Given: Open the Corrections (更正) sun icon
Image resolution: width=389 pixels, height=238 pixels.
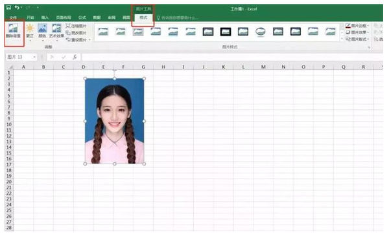Looking at the screenshot, I should [30, 31].
